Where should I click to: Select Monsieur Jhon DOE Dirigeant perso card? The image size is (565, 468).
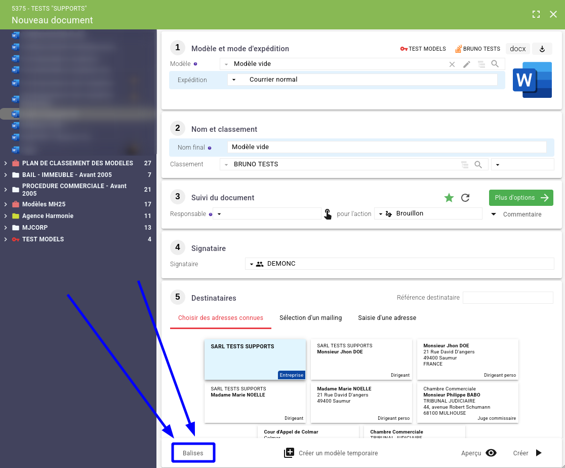click(x=468, y=359)
